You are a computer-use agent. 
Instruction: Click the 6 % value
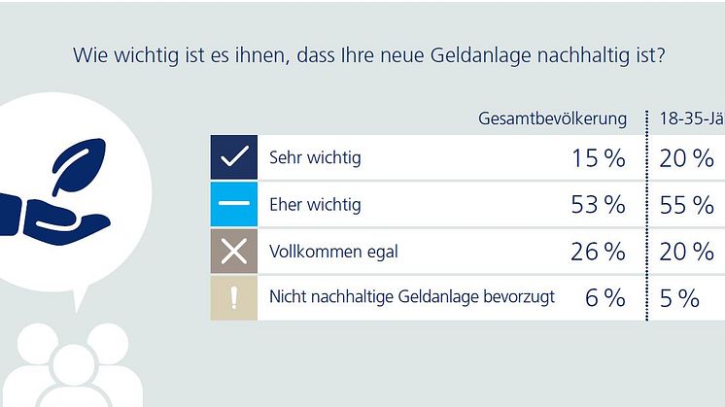604,299
